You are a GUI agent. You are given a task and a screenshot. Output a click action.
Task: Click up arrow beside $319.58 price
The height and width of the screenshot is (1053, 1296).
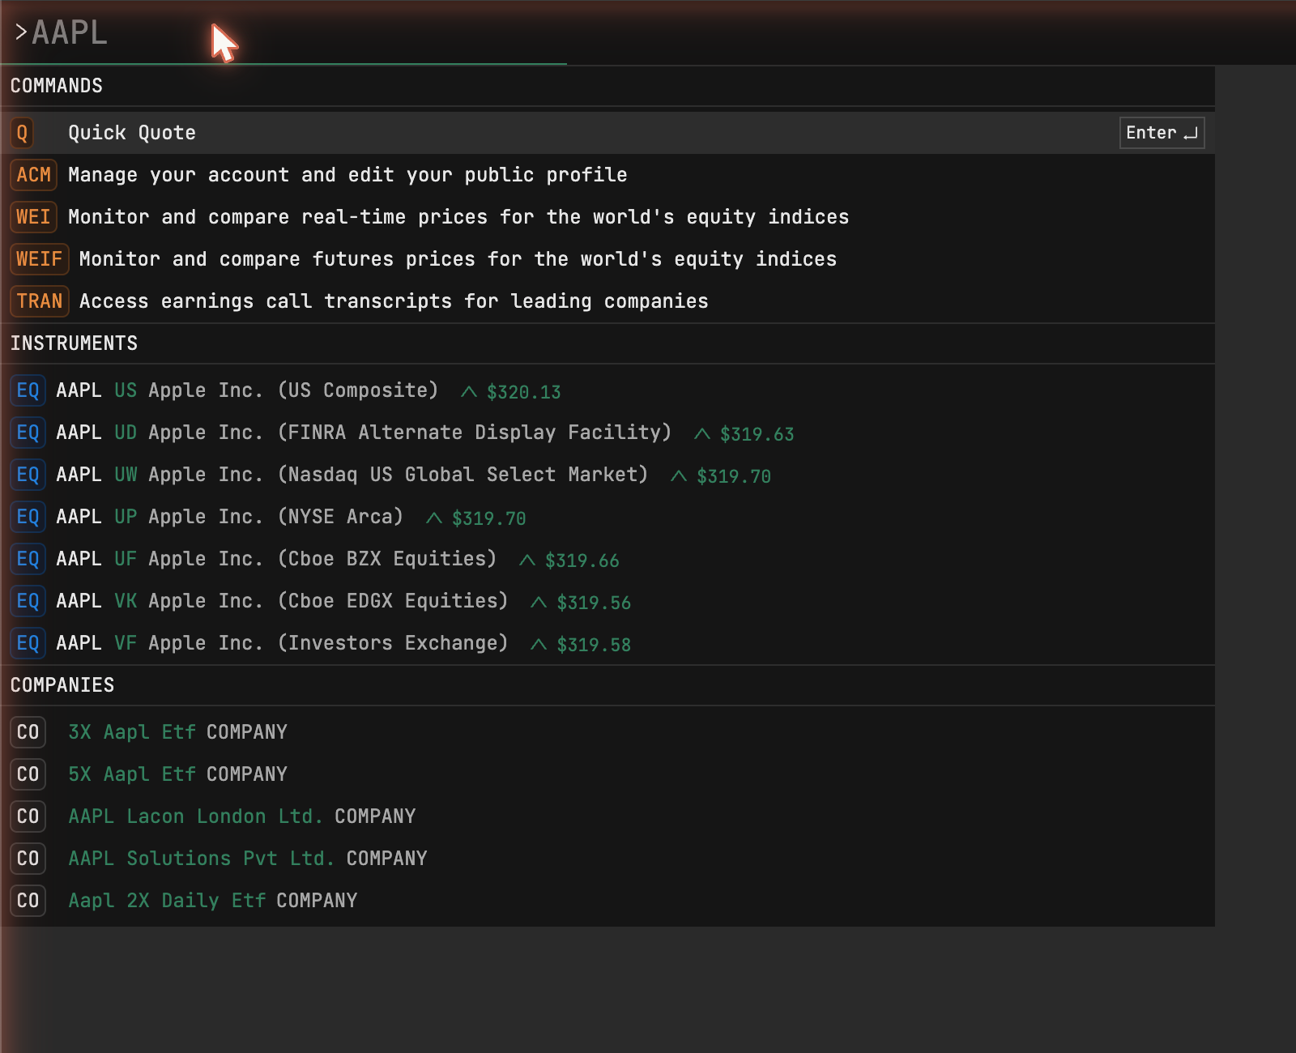pos(539,645)
